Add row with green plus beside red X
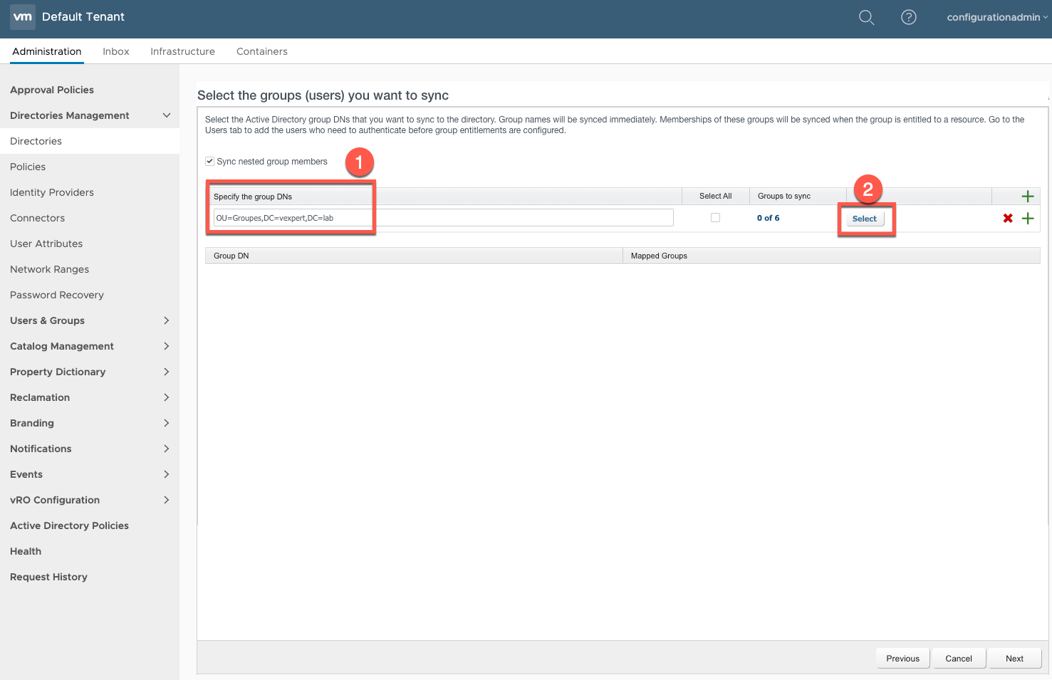This screenshot has height=680, width=1052. pos(1027,219)
